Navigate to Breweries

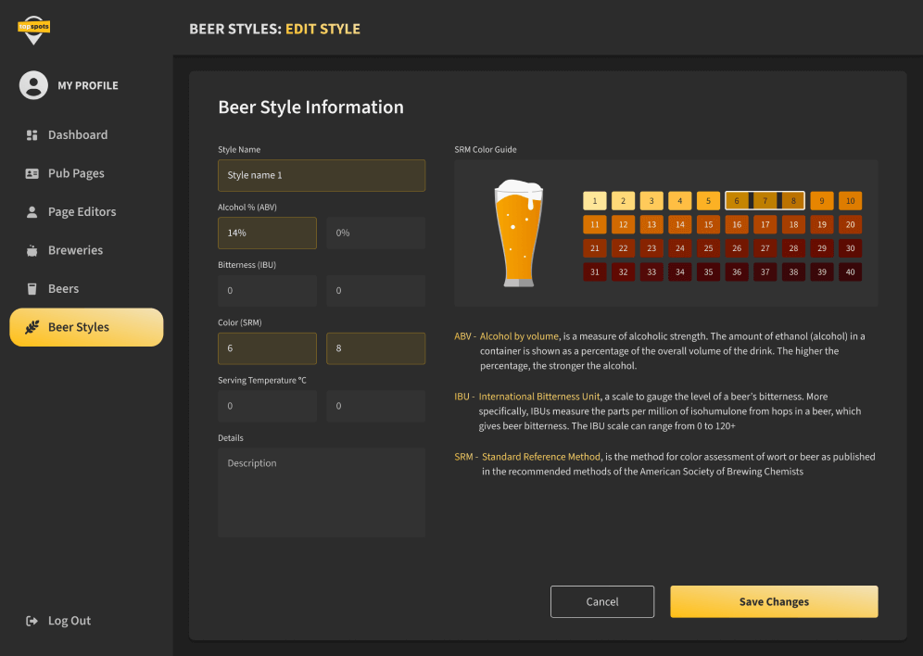click(86, 251)
